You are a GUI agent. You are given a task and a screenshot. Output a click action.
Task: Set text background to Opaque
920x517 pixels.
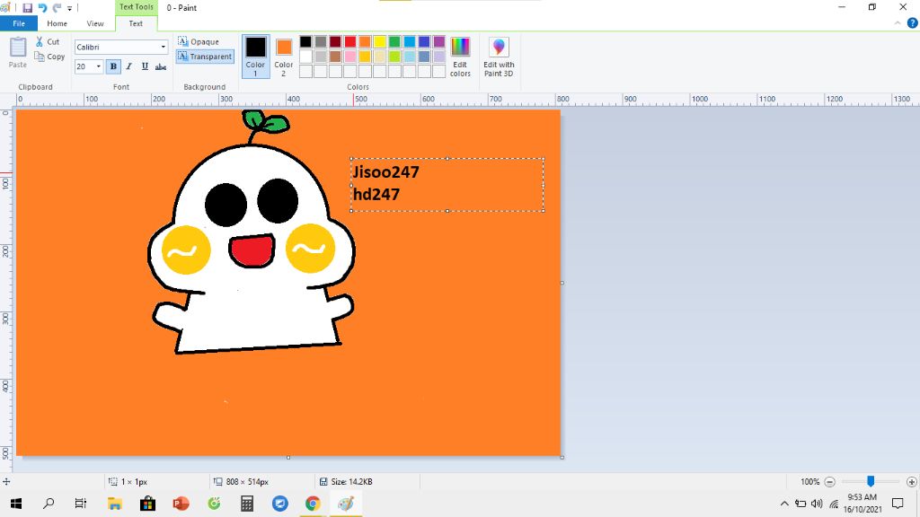click(199, 41)
